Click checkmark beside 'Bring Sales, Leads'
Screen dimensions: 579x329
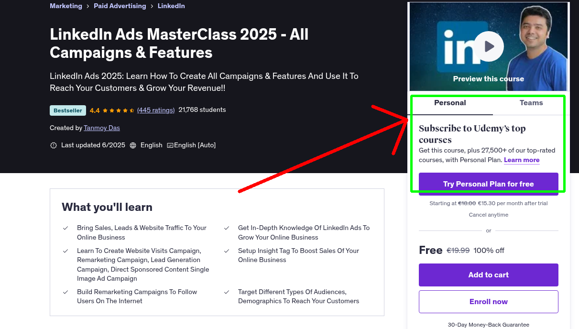coord(66,228)
